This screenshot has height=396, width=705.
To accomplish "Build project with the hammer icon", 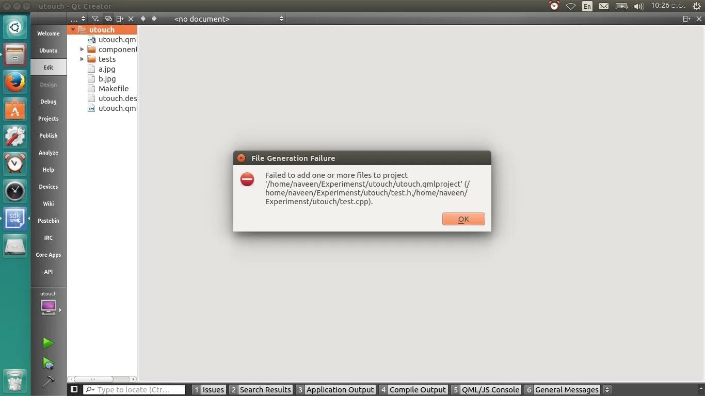I will click(x=48, y=381).
